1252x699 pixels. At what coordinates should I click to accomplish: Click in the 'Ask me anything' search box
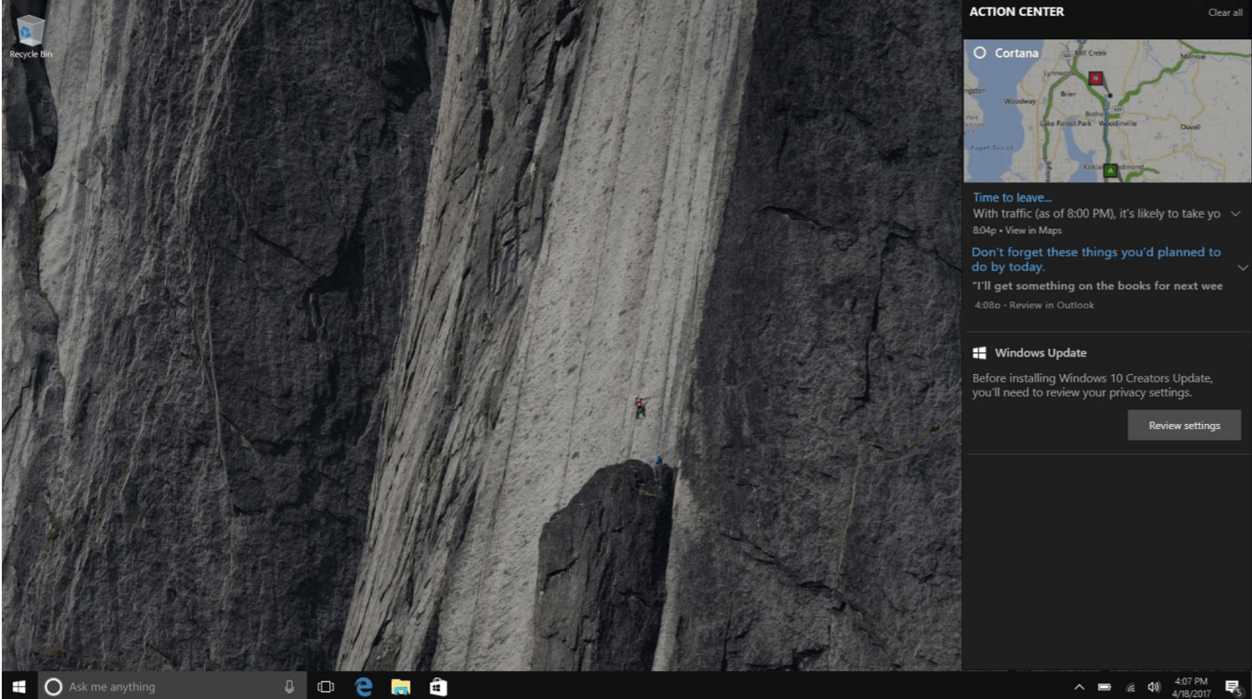click(173, 688)
